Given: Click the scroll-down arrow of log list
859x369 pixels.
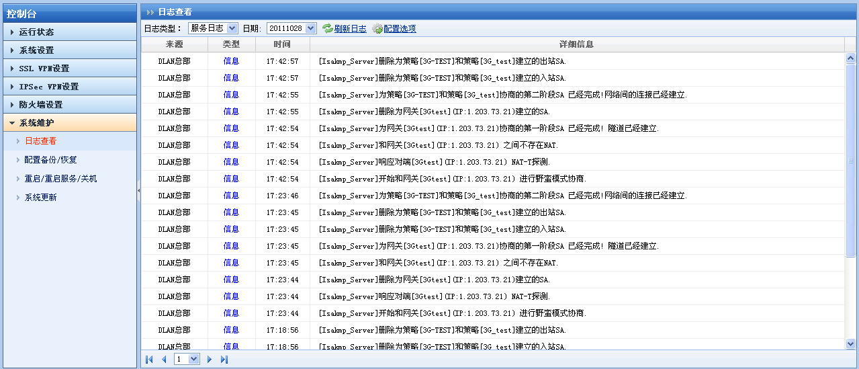Looking at the screenshot, I should pyautogui.click(x=850, y=343).
